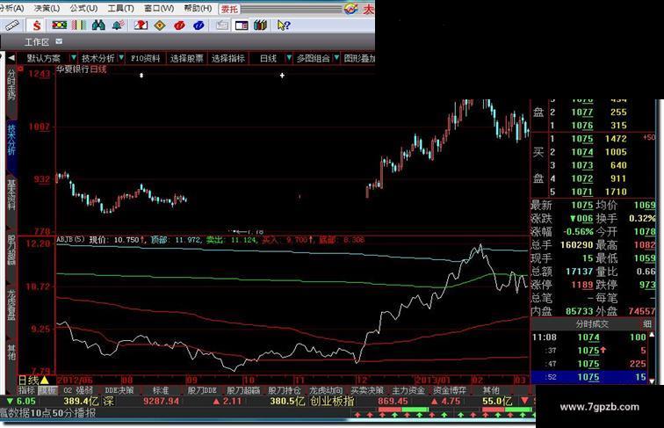Image resolution: width=664 pixels, height=428 pixels.
Task: Click the 图形叠加 button
Action: [358, 58]
